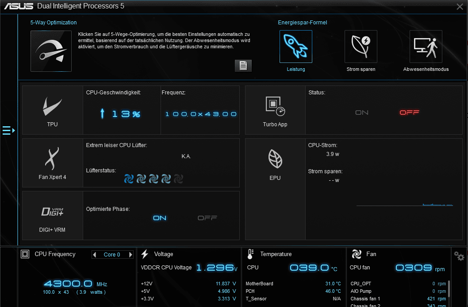Click the MotherBoard temperature row
The image size is (468, 307).
[x=293, y=284]
